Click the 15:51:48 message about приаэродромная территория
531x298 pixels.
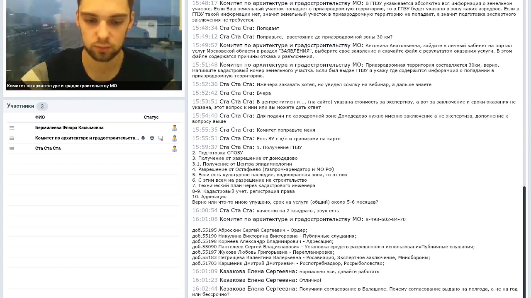click(346, 70)
